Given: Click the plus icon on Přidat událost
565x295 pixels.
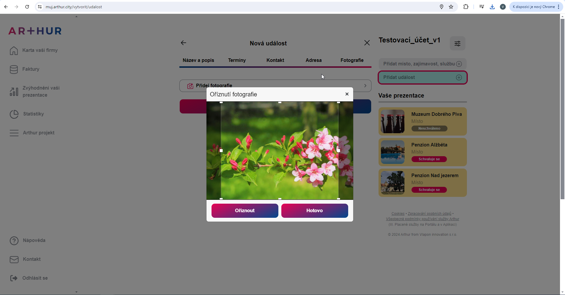Looking at the screenshot, I should click(459, 78).
